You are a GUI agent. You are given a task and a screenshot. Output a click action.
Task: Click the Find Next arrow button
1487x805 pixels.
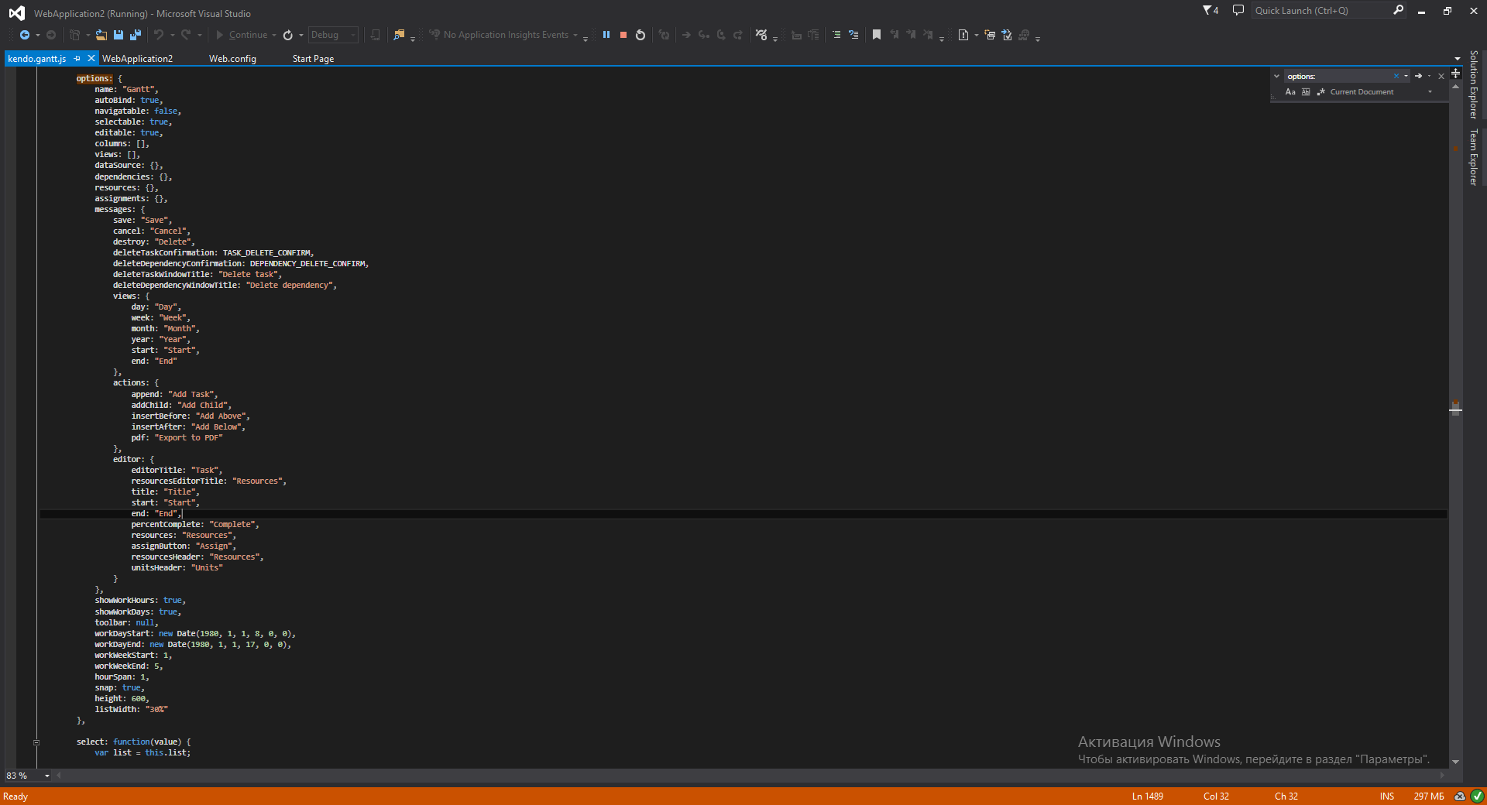click(x=1418, y=76)
